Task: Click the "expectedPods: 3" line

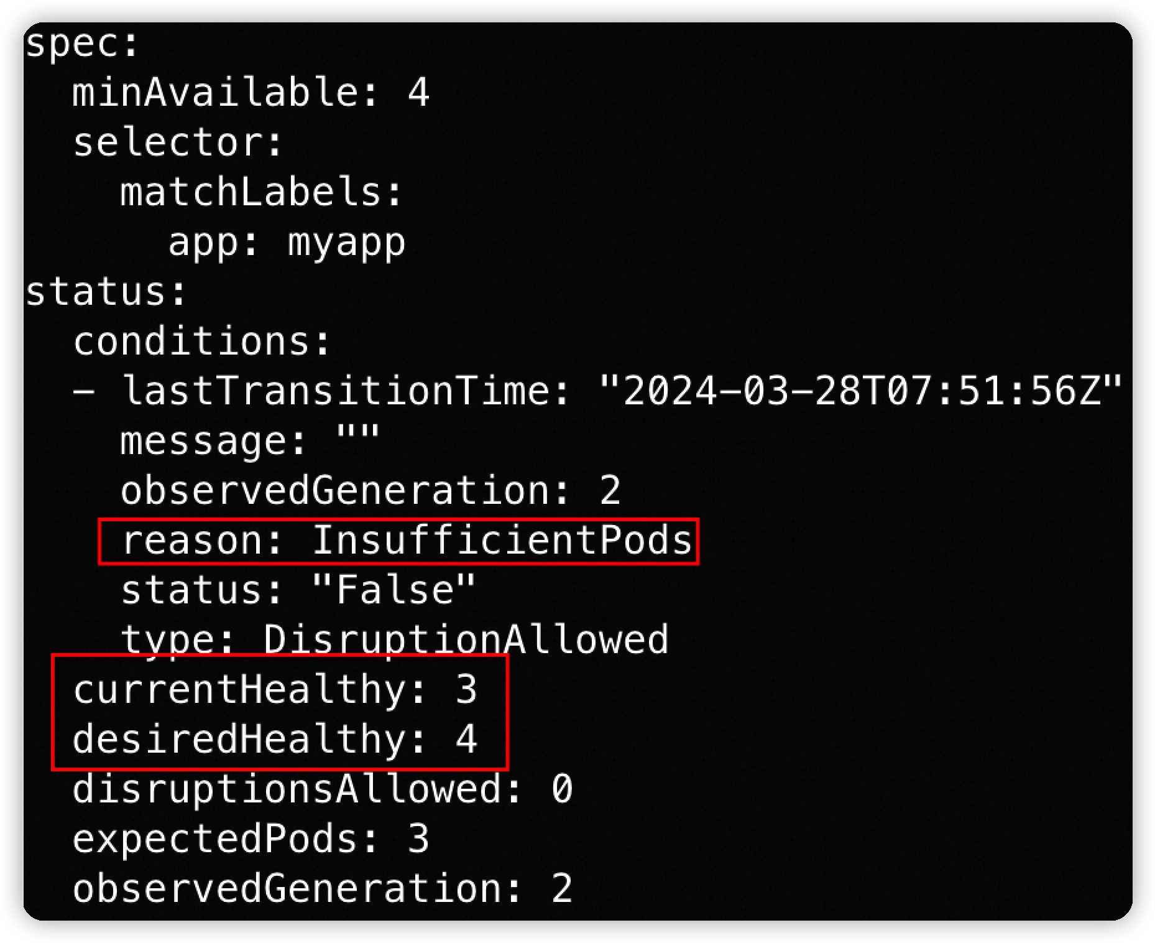Action: point(251,840)
